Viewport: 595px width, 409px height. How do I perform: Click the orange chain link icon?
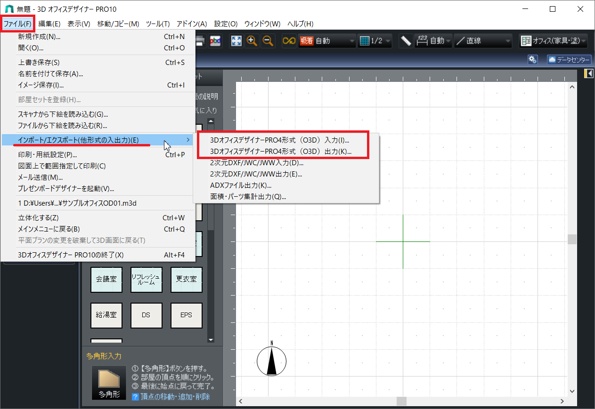(288, 41)
